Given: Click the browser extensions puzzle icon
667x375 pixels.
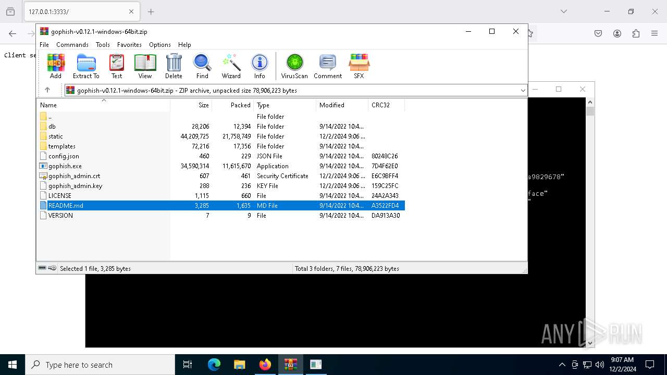Looking at the screenshot, I should [x=636, y=33].
